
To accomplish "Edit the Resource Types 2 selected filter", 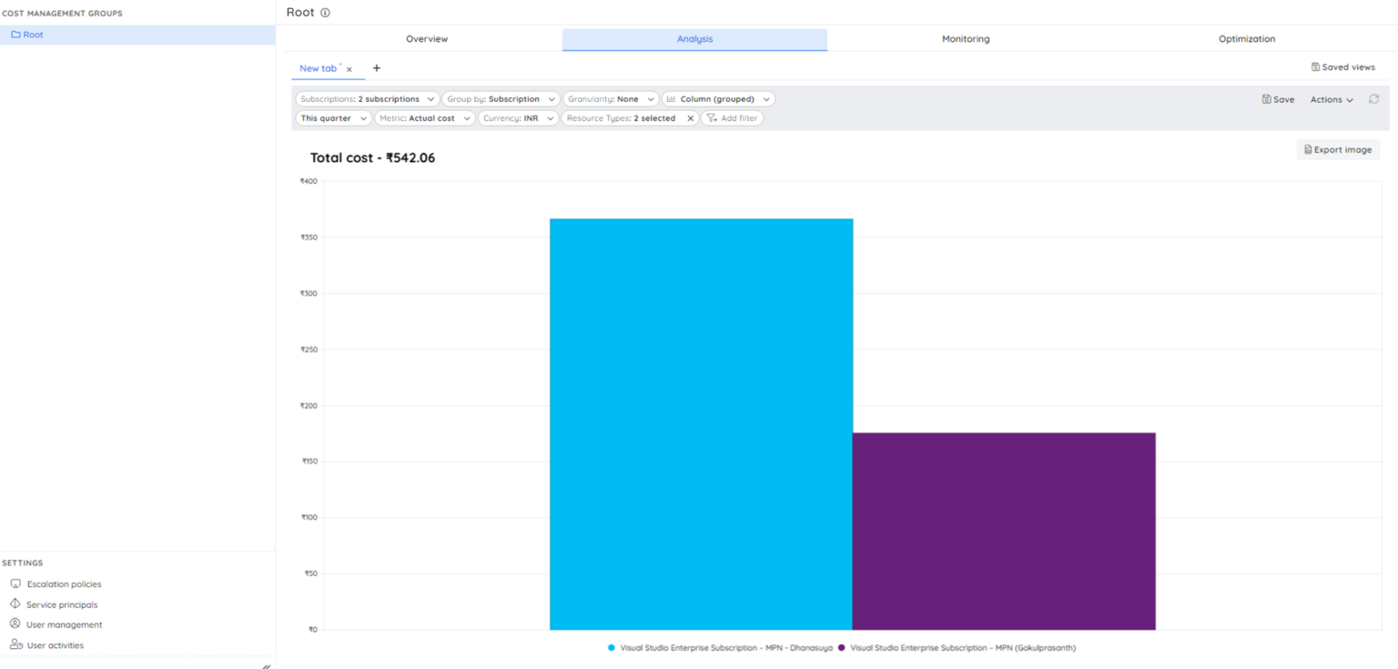I will [621, 118].
